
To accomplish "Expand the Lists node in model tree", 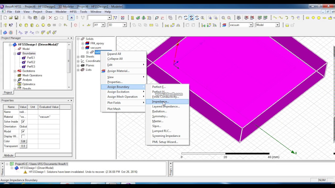I will click(78, 70).
